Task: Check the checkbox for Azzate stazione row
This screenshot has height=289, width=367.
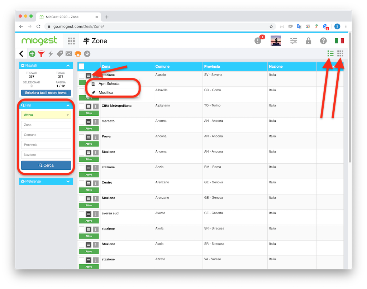Action: click(81, 260)
